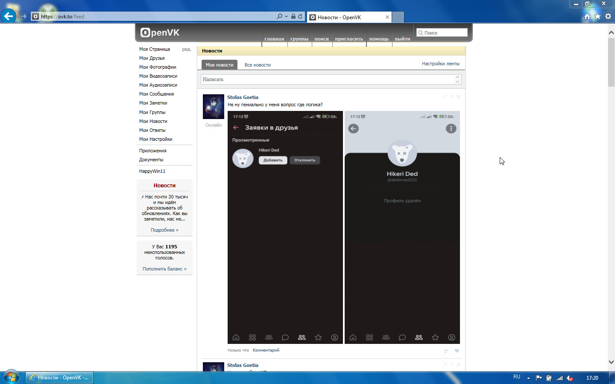615x384 pixels.
Task: Open the network signal tray icon
Action: (559, 378)
